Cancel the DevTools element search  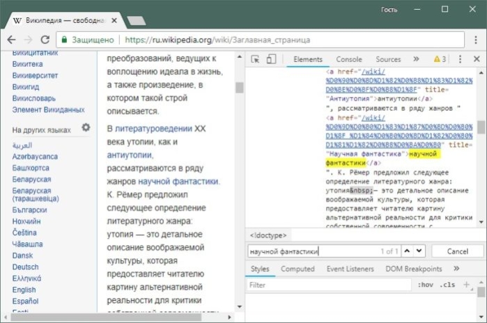coord(458,251)
